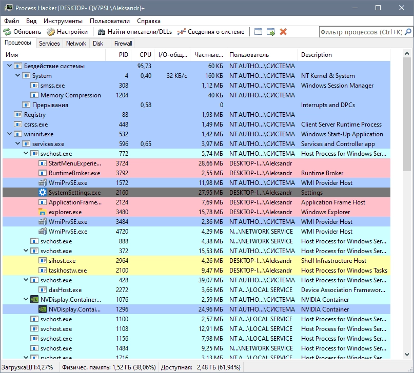Viewport: 414px width, 373px height.
Task: Collapse the wininit.exe tree node
Action: pyautogui.click(x=10, y=134)
